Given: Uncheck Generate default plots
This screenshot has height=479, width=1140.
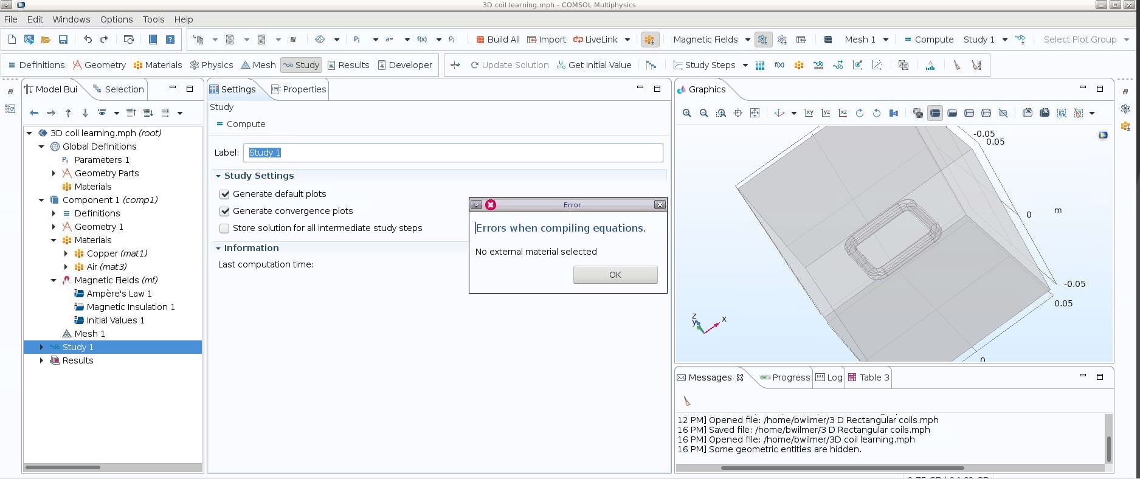Looking at the screenshot, I should click(225, 194).
